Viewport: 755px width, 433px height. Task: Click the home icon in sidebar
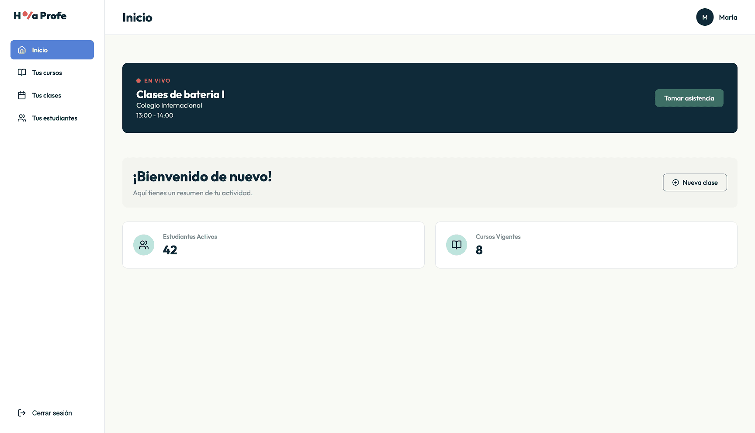click(x=22, y=50)
